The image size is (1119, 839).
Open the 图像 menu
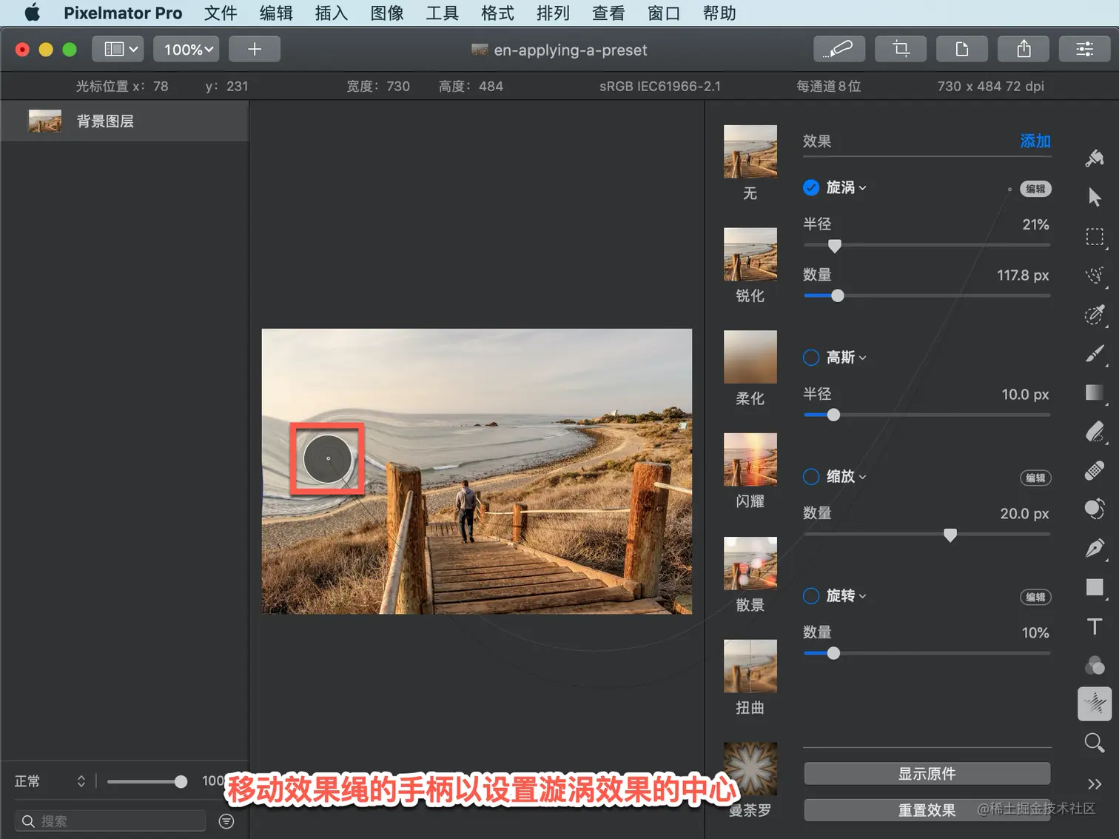[387, 13]
